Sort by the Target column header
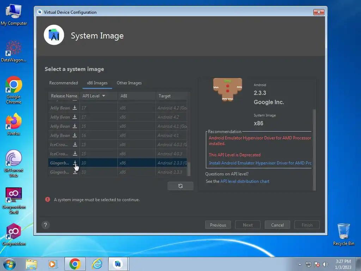The height and width of the screenshot is (271, 361). 172,96
